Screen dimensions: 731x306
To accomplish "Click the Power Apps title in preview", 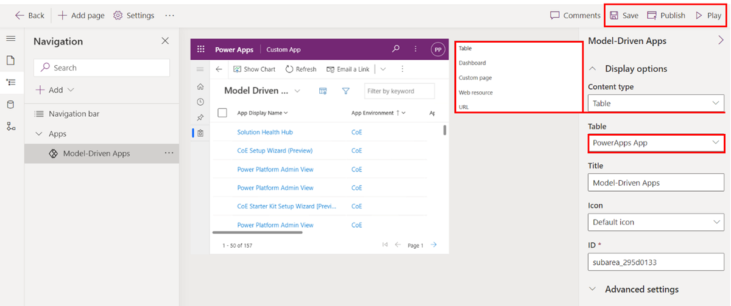I will (235, 50).
